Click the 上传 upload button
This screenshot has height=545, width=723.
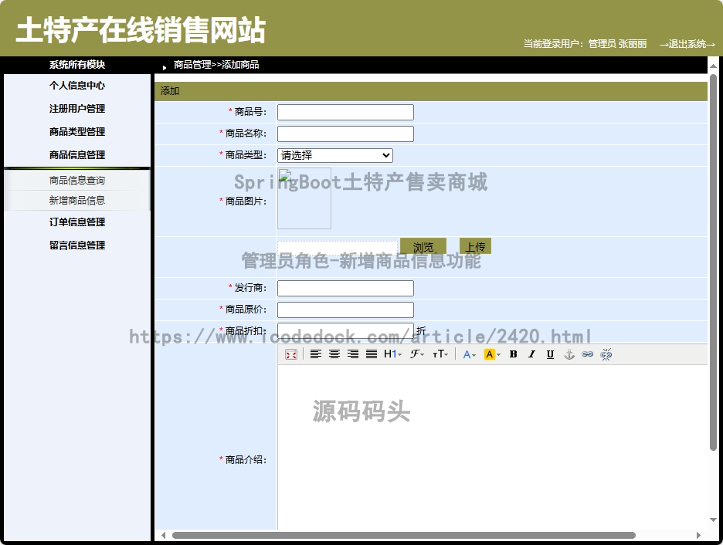click(475, 246)
